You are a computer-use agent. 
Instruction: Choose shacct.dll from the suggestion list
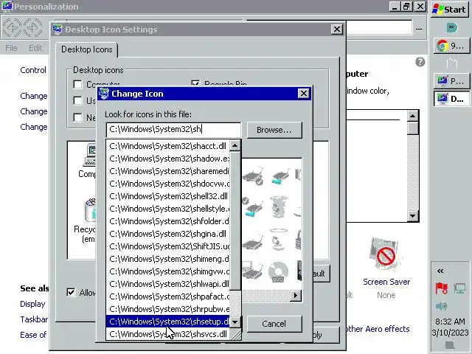point(168,146)
